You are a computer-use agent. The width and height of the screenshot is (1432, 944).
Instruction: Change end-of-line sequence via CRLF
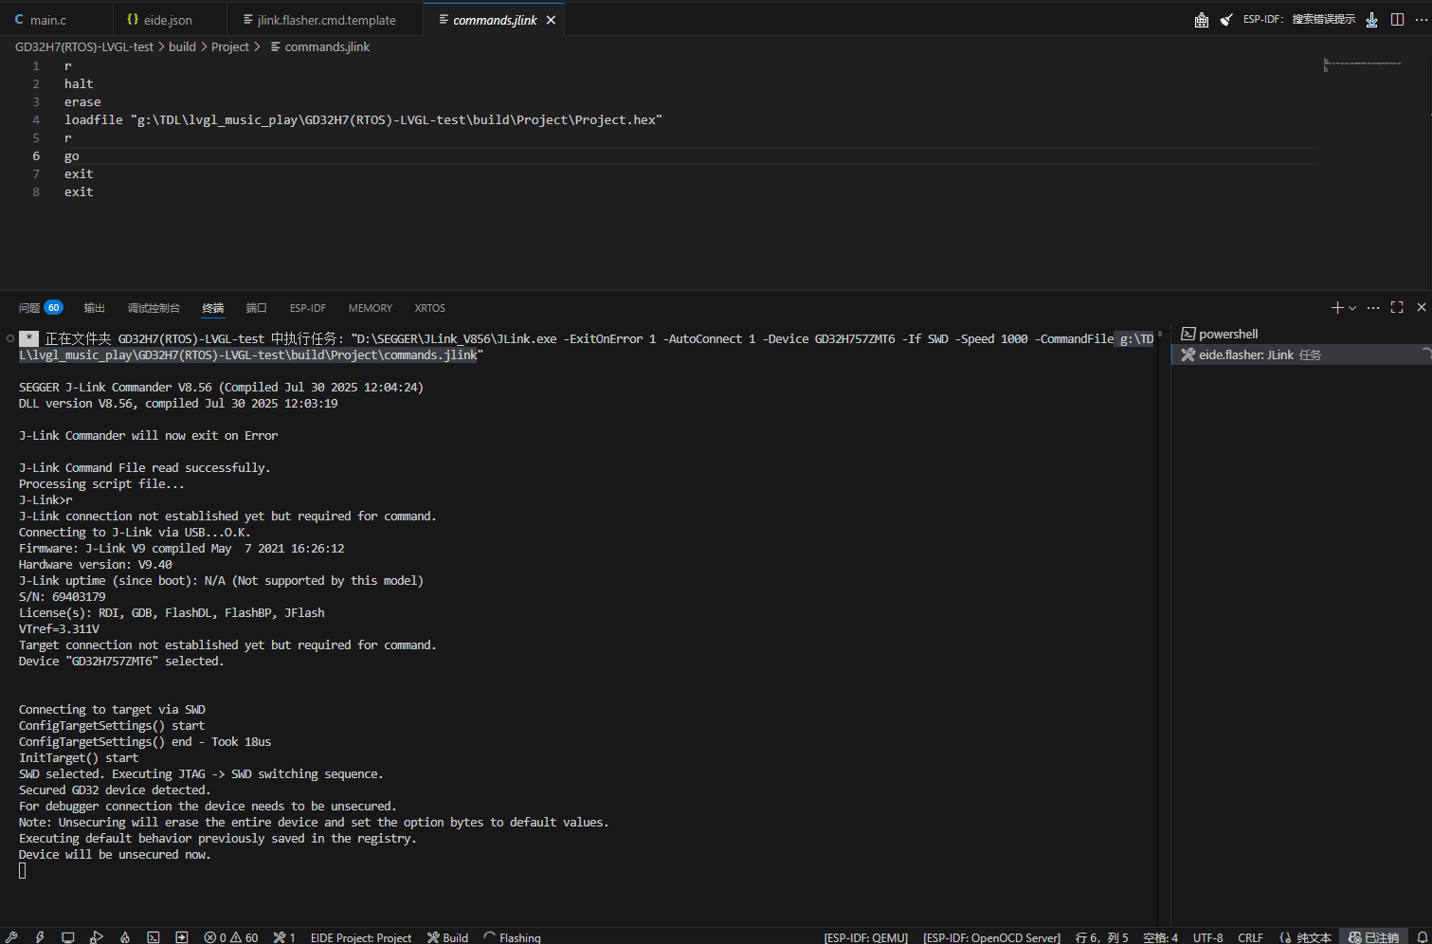[x=1251, y=937]
